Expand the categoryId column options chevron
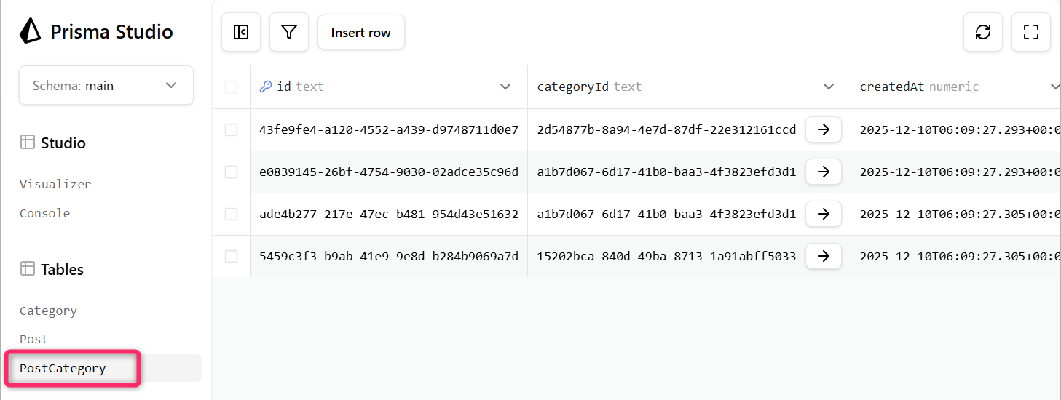The width and height of the screenshot is (1061, 400). pos(829,87)
